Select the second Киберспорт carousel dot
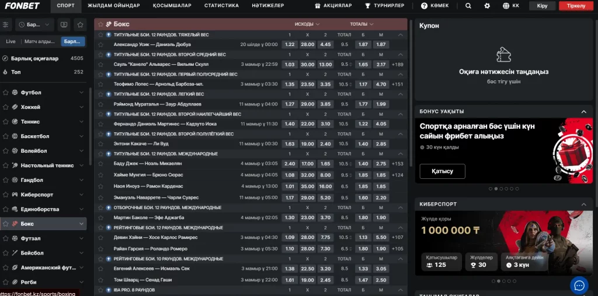The image size is (598, 296). (x=499, y=281)
